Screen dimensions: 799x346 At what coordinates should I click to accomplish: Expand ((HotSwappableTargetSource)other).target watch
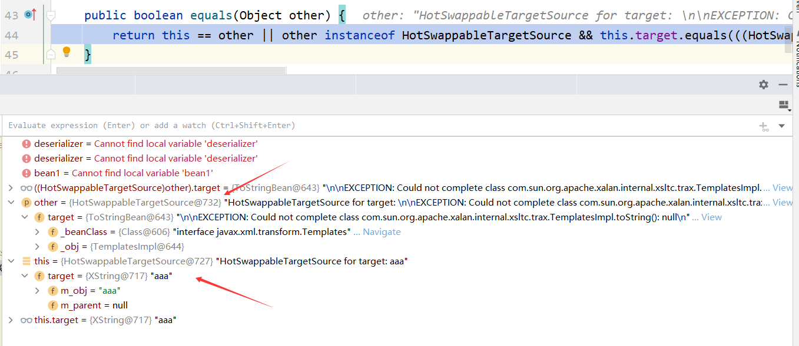pos(10,188)
